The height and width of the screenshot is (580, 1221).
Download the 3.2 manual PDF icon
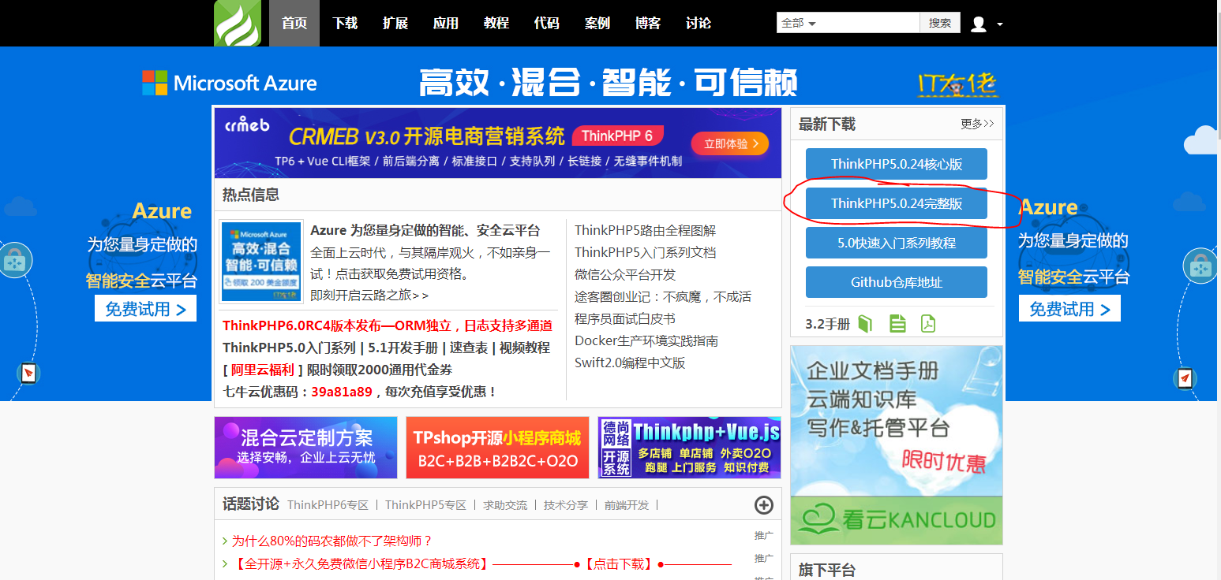pyautogui.click(x=927, y=323)
